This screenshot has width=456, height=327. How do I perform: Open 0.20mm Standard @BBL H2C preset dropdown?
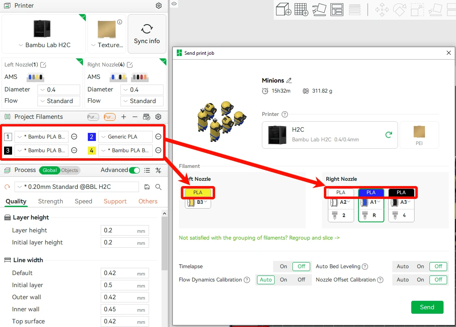click(x=77, y=187)
